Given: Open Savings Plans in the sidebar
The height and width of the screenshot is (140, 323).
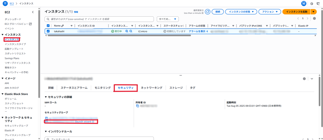Looking at the screenshot, I should click(x=12, y=58).
